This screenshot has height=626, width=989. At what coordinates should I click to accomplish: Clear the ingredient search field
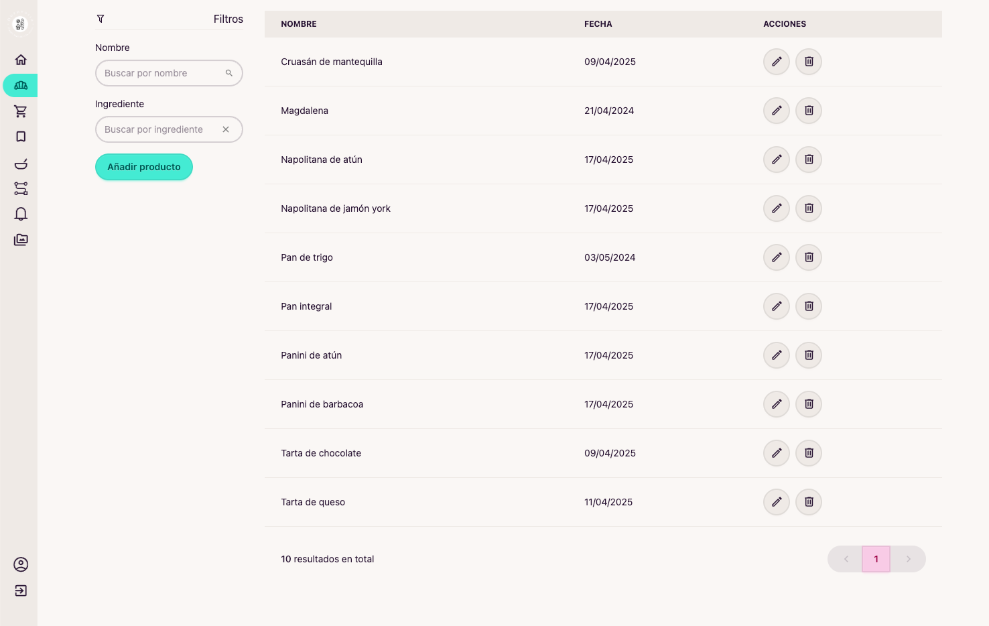point(226,129)
